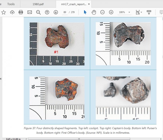Go to the next page arrow
The width and height of the screenshot is (163, 140).
(56, 12)
